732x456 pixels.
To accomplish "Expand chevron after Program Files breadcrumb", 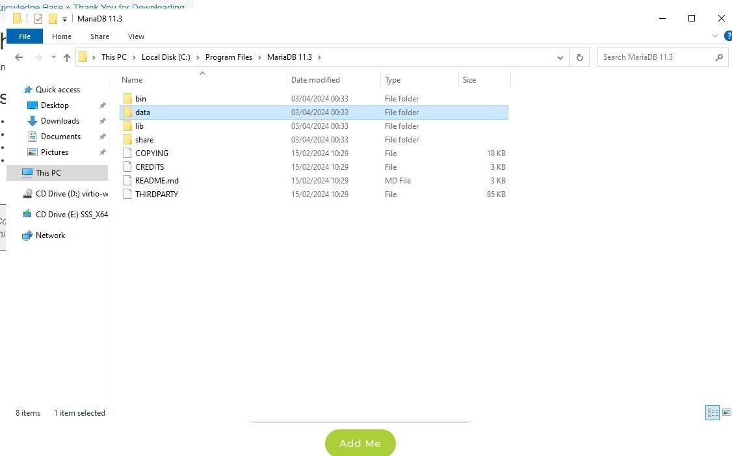I will pos(259,57).
